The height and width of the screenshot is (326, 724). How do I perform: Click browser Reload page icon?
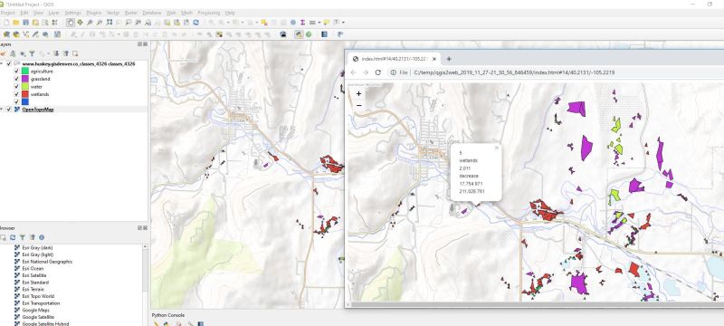pyautogui.click(x=377, y=72)
